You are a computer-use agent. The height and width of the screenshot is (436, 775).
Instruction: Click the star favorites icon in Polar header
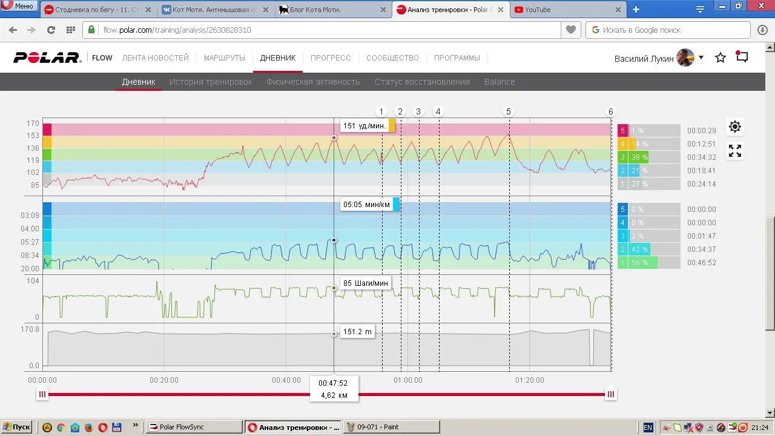tap(721, 58)
